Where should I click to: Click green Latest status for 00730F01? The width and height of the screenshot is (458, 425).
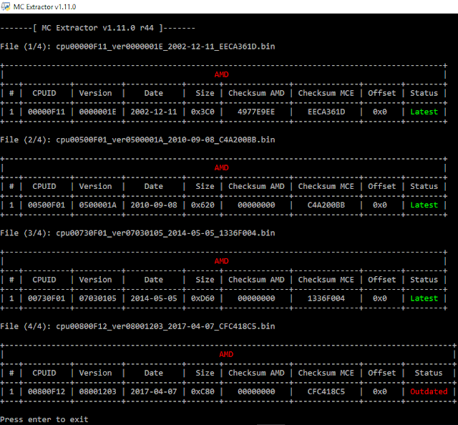pos(424,298)
